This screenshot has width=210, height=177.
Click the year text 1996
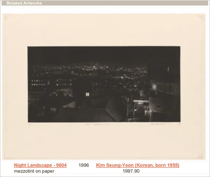[x=84, y=165]
